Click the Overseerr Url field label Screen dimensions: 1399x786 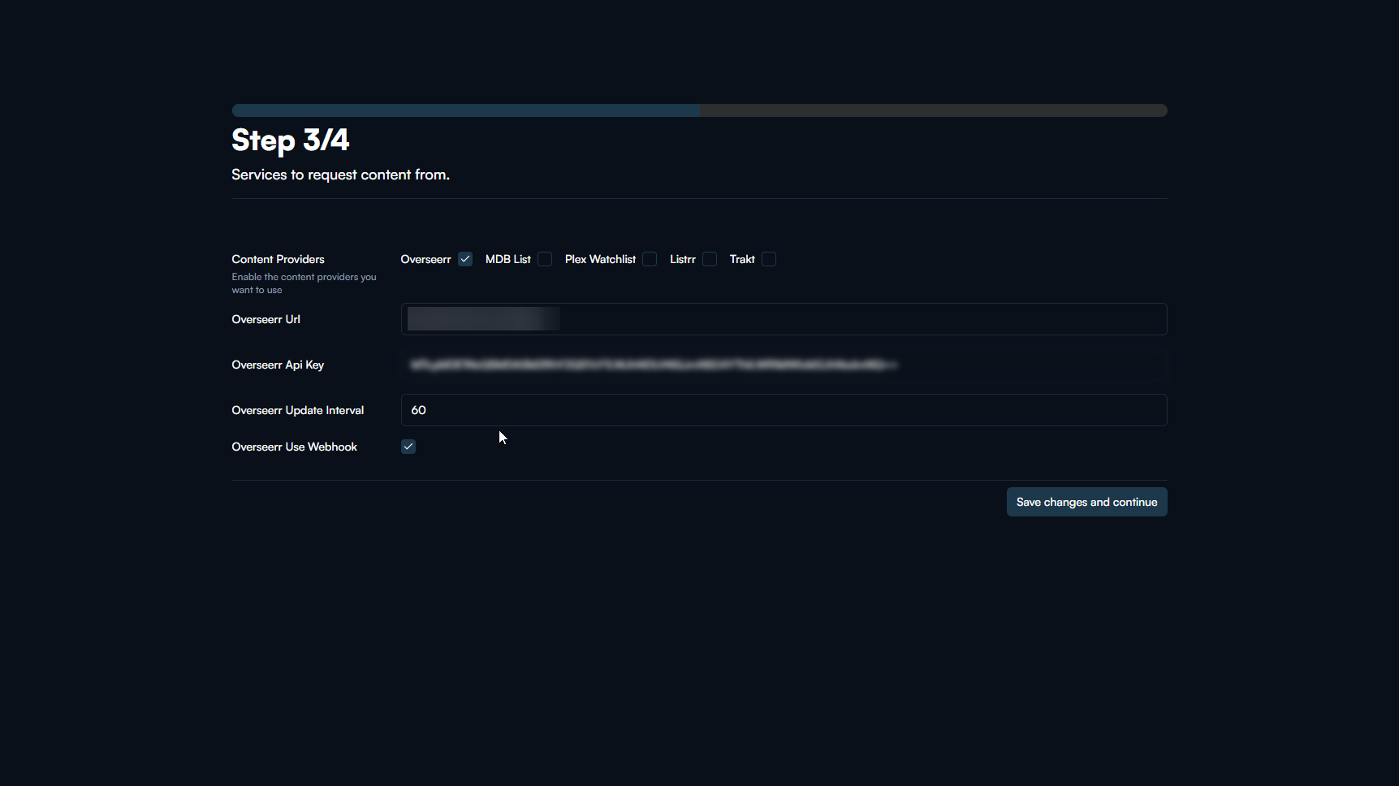266,319
